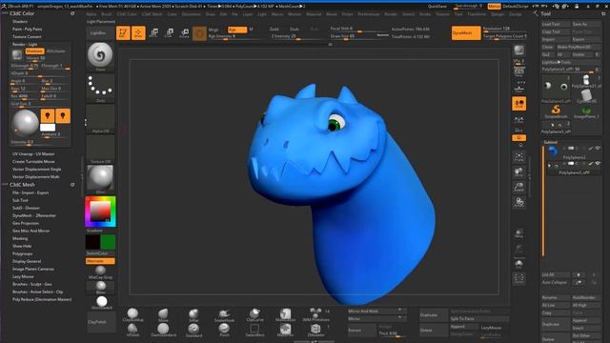Toggle the Shadows render option

point(34,50)
